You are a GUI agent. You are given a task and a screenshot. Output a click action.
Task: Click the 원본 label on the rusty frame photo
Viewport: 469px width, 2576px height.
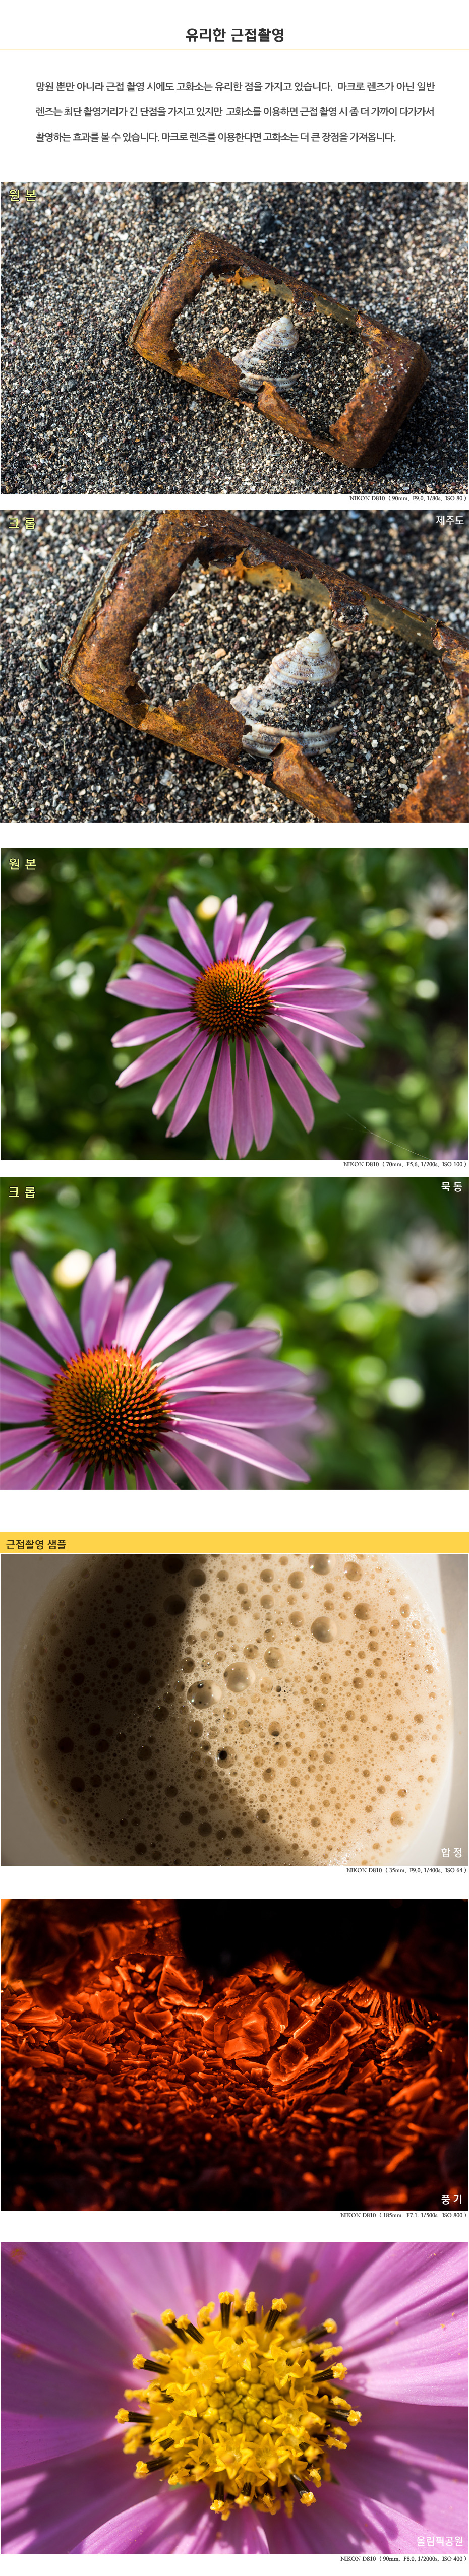(x=22, y=196)
